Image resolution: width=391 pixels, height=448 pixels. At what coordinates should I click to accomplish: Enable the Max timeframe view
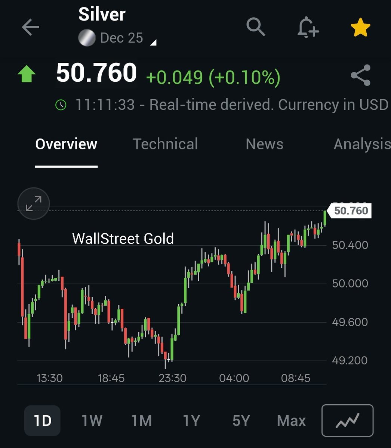coord(291,420)
